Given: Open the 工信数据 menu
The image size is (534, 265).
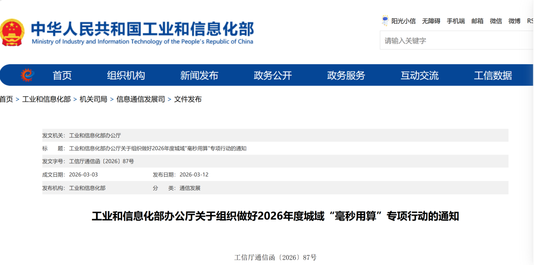Looking at the screenshot, I should pyautogui.click(x=493, y=76).
